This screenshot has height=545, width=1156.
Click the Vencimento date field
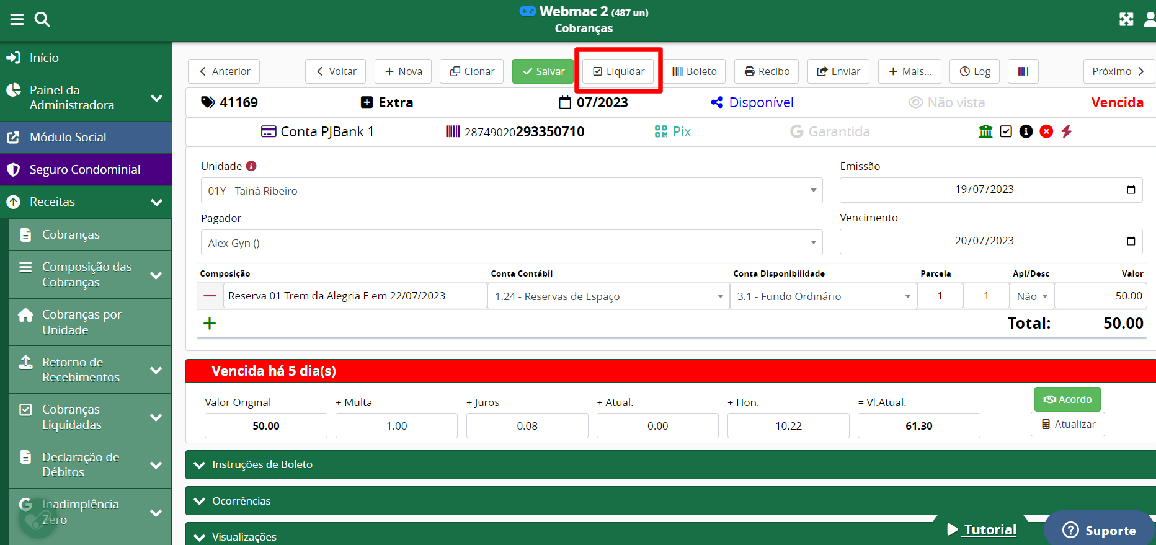(x=984, y=241)
